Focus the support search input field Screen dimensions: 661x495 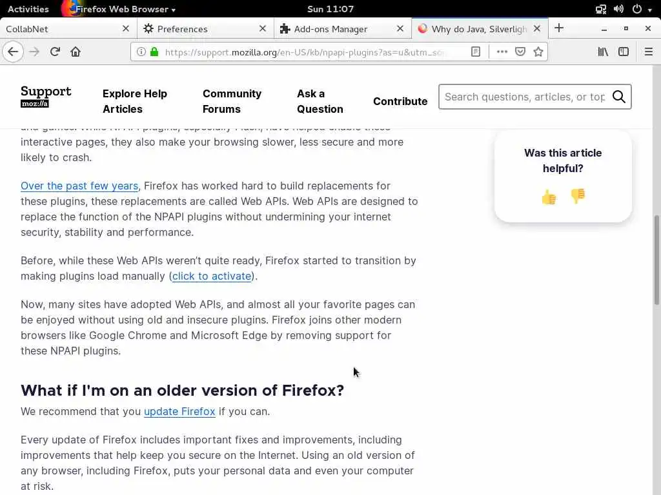[x=525, y=97]
